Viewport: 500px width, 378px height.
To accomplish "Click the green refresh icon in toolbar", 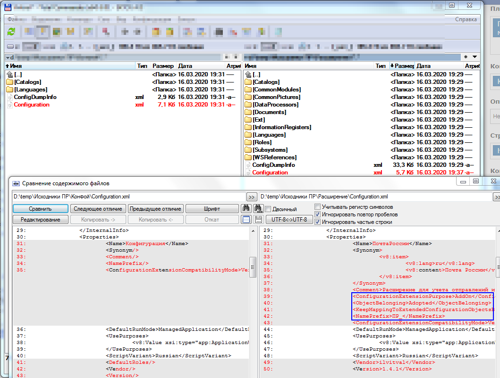I will click(x=11, y=32).
